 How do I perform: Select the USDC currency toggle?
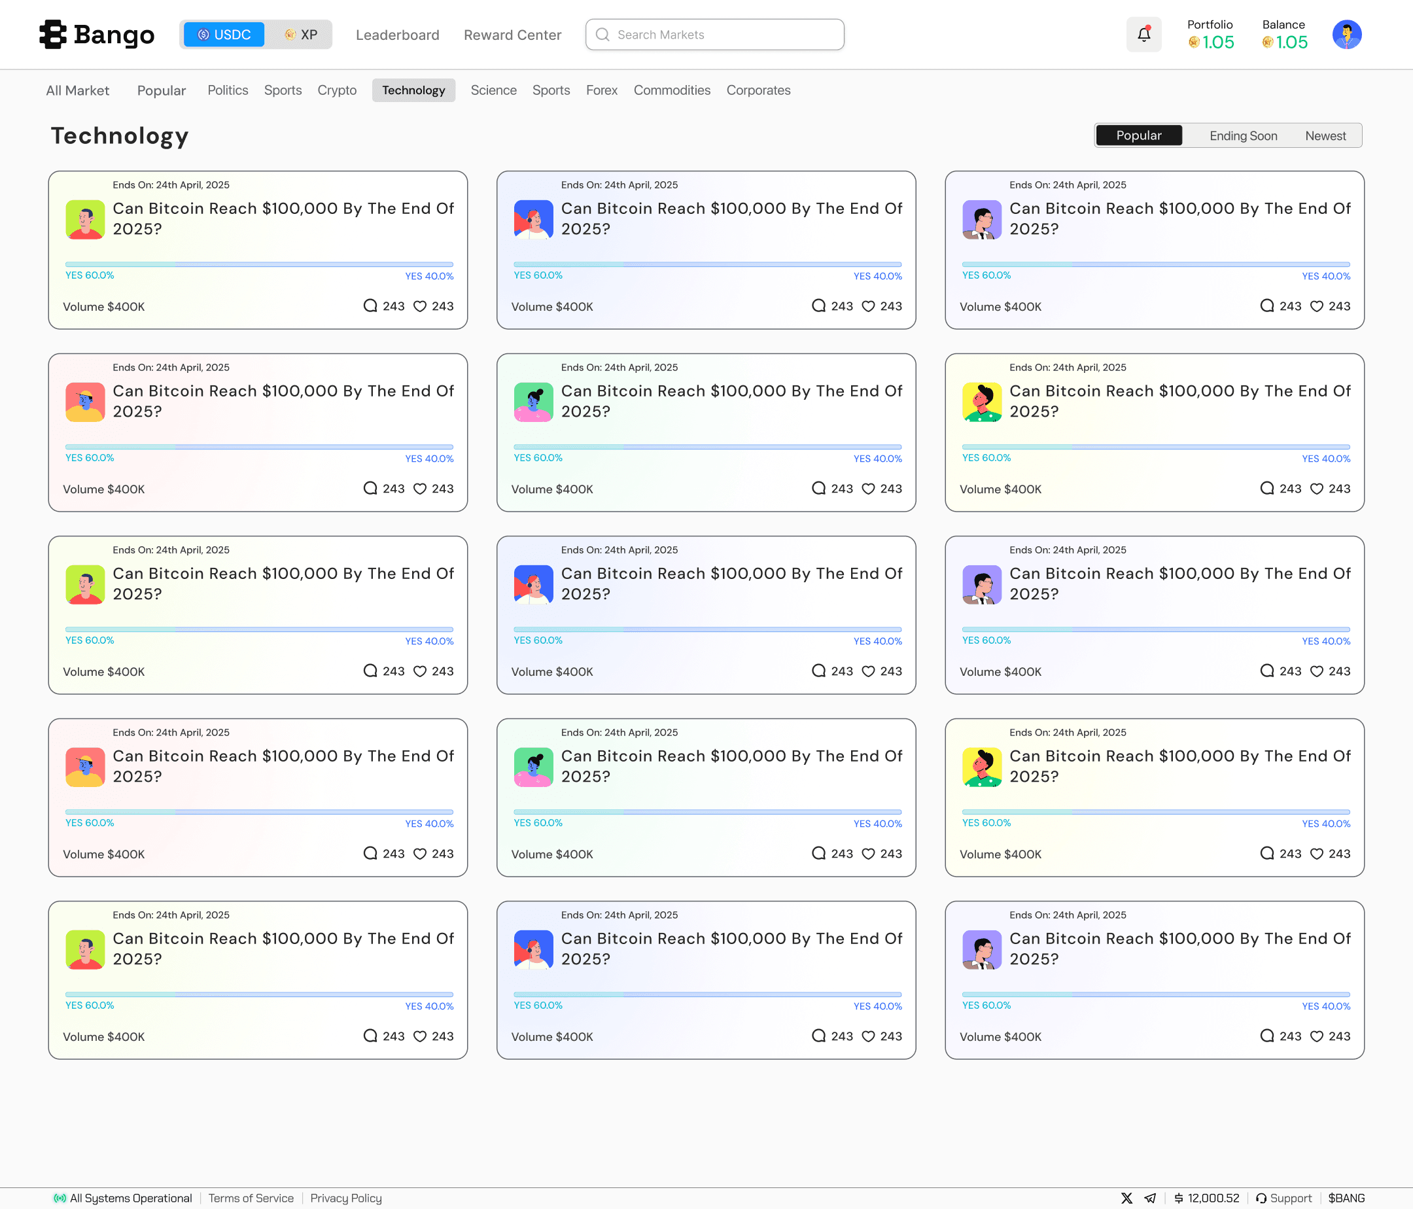click(x=224, y=35)
